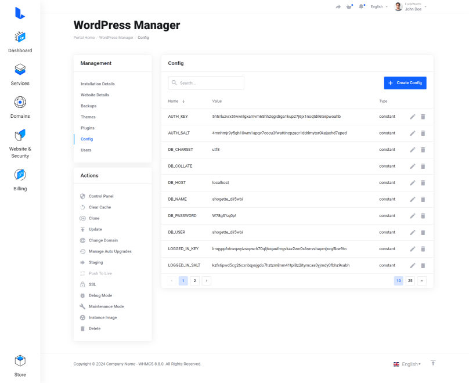Open notifications bell icon
469x383 pixels.
361,6
